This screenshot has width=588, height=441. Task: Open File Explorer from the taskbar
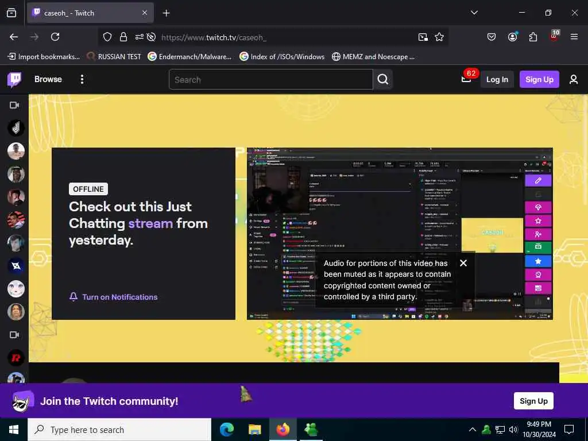click(254, 430)
